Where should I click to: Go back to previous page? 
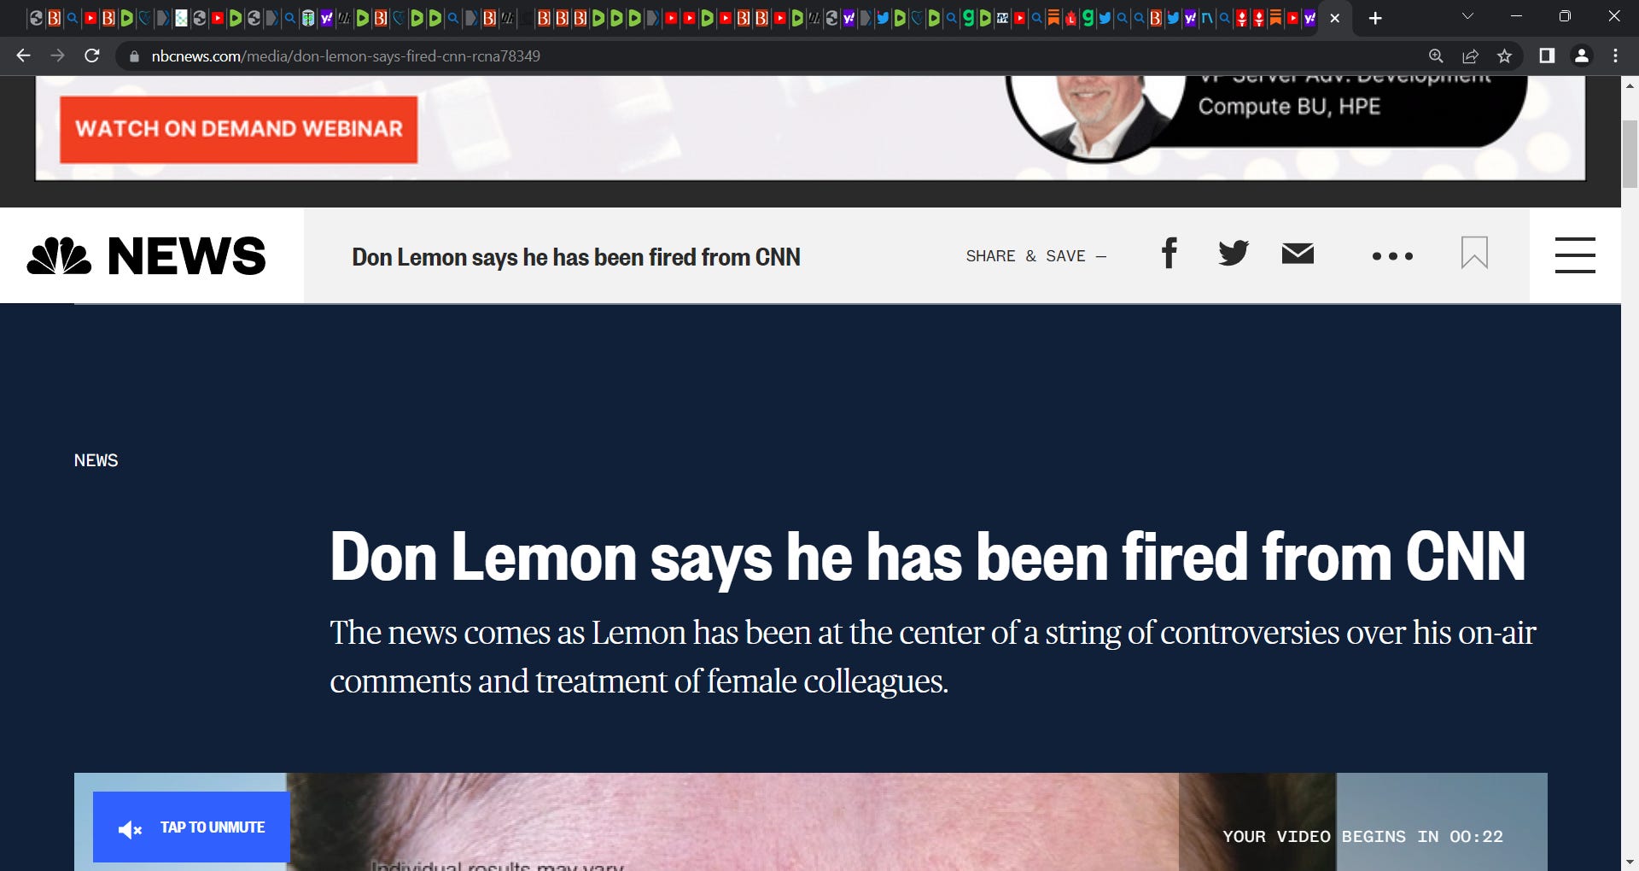[24, 56]
